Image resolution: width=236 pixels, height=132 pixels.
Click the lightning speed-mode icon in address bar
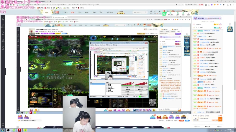coord(176,5)
